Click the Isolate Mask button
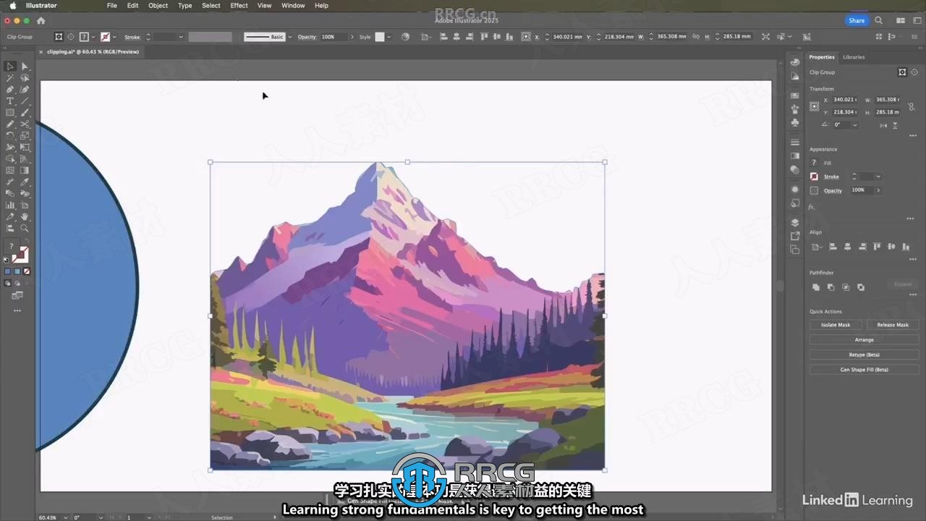The height and width of the screenshot is (521, 926). pyautogui.click(x=836, y=325)
